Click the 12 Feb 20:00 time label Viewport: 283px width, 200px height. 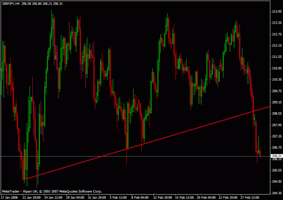(163, 197)
